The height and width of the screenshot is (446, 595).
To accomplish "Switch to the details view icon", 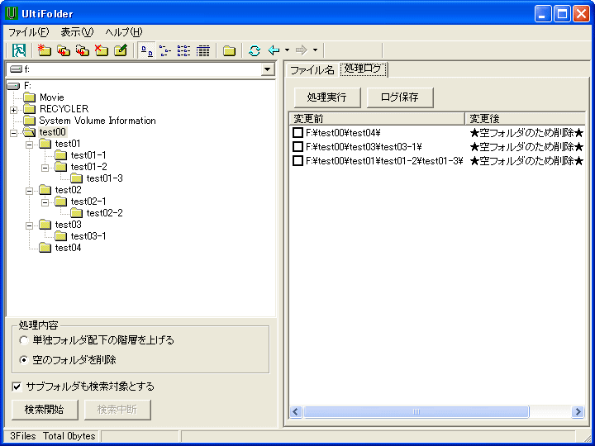I will click(x=202, y=50).
